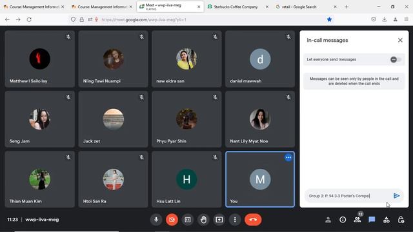Click the muted mic icon on daniel mawwah's tile
413x232 pixels.
click(x=288, y=37)
